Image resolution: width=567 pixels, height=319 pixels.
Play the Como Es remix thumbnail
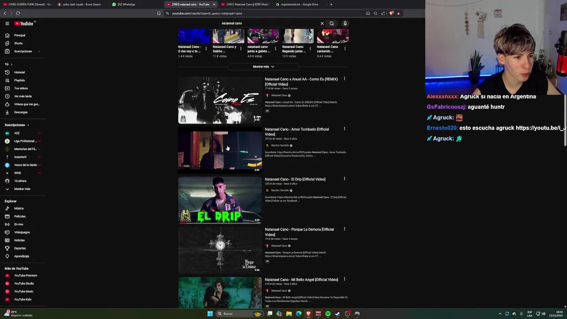point(220,100)
